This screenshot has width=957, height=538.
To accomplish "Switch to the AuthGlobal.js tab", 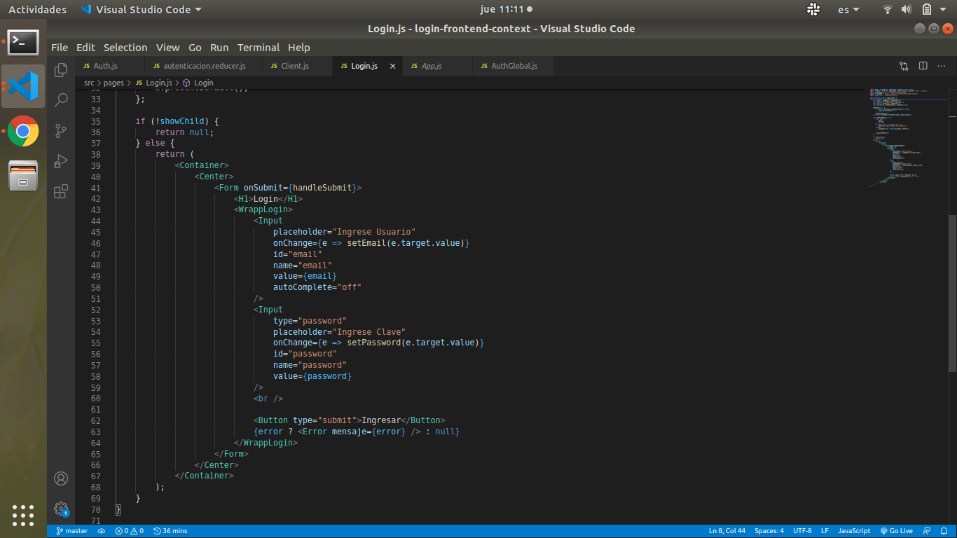I will click(x=513, y=66).
